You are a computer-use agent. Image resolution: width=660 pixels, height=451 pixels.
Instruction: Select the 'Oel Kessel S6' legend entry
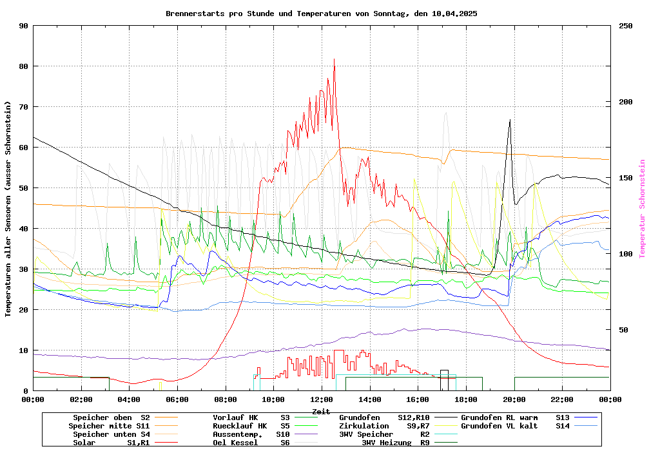251,443
